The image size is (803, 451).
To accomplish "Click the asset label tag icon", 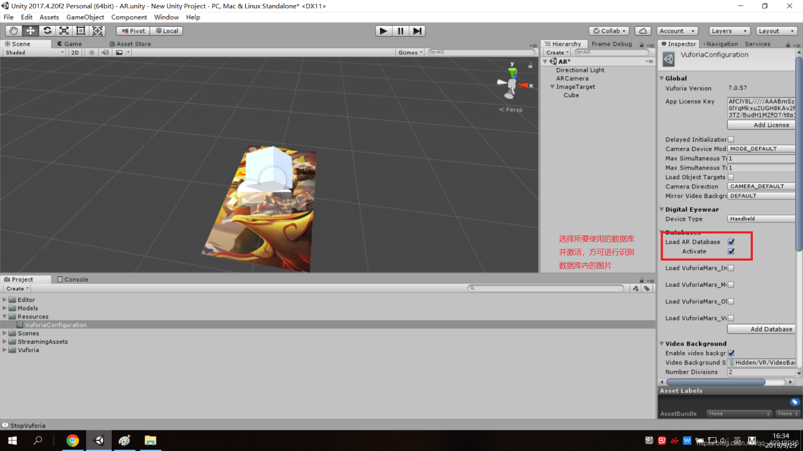I will point(794,402).
